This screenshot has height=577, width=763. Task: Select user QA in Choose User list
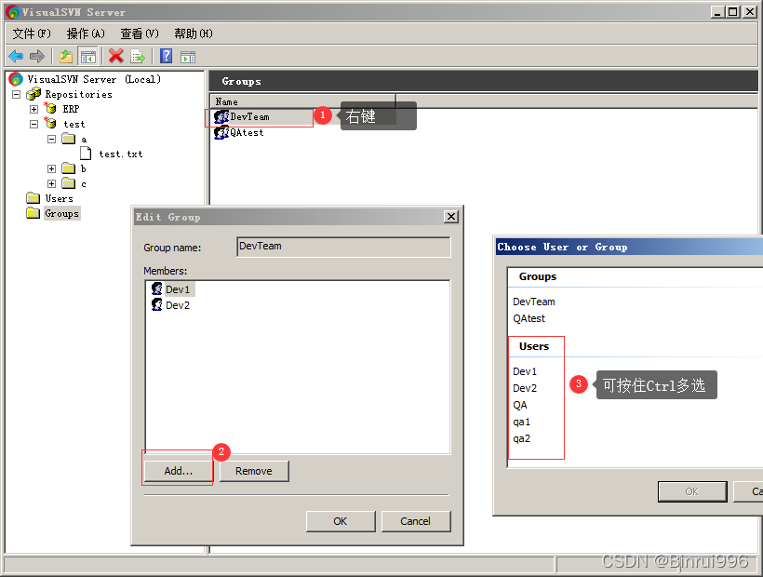[520, 405]
